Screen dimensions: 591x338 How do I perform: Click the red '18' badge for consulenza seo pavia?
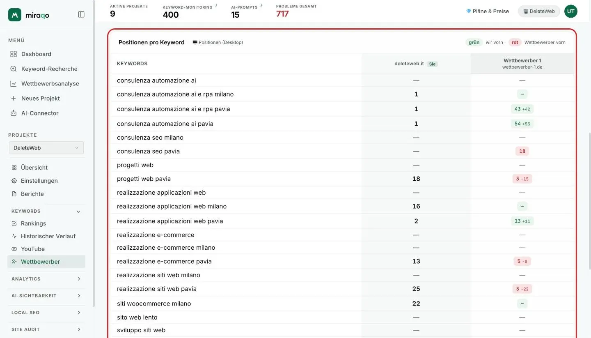(x=522, y=151)
